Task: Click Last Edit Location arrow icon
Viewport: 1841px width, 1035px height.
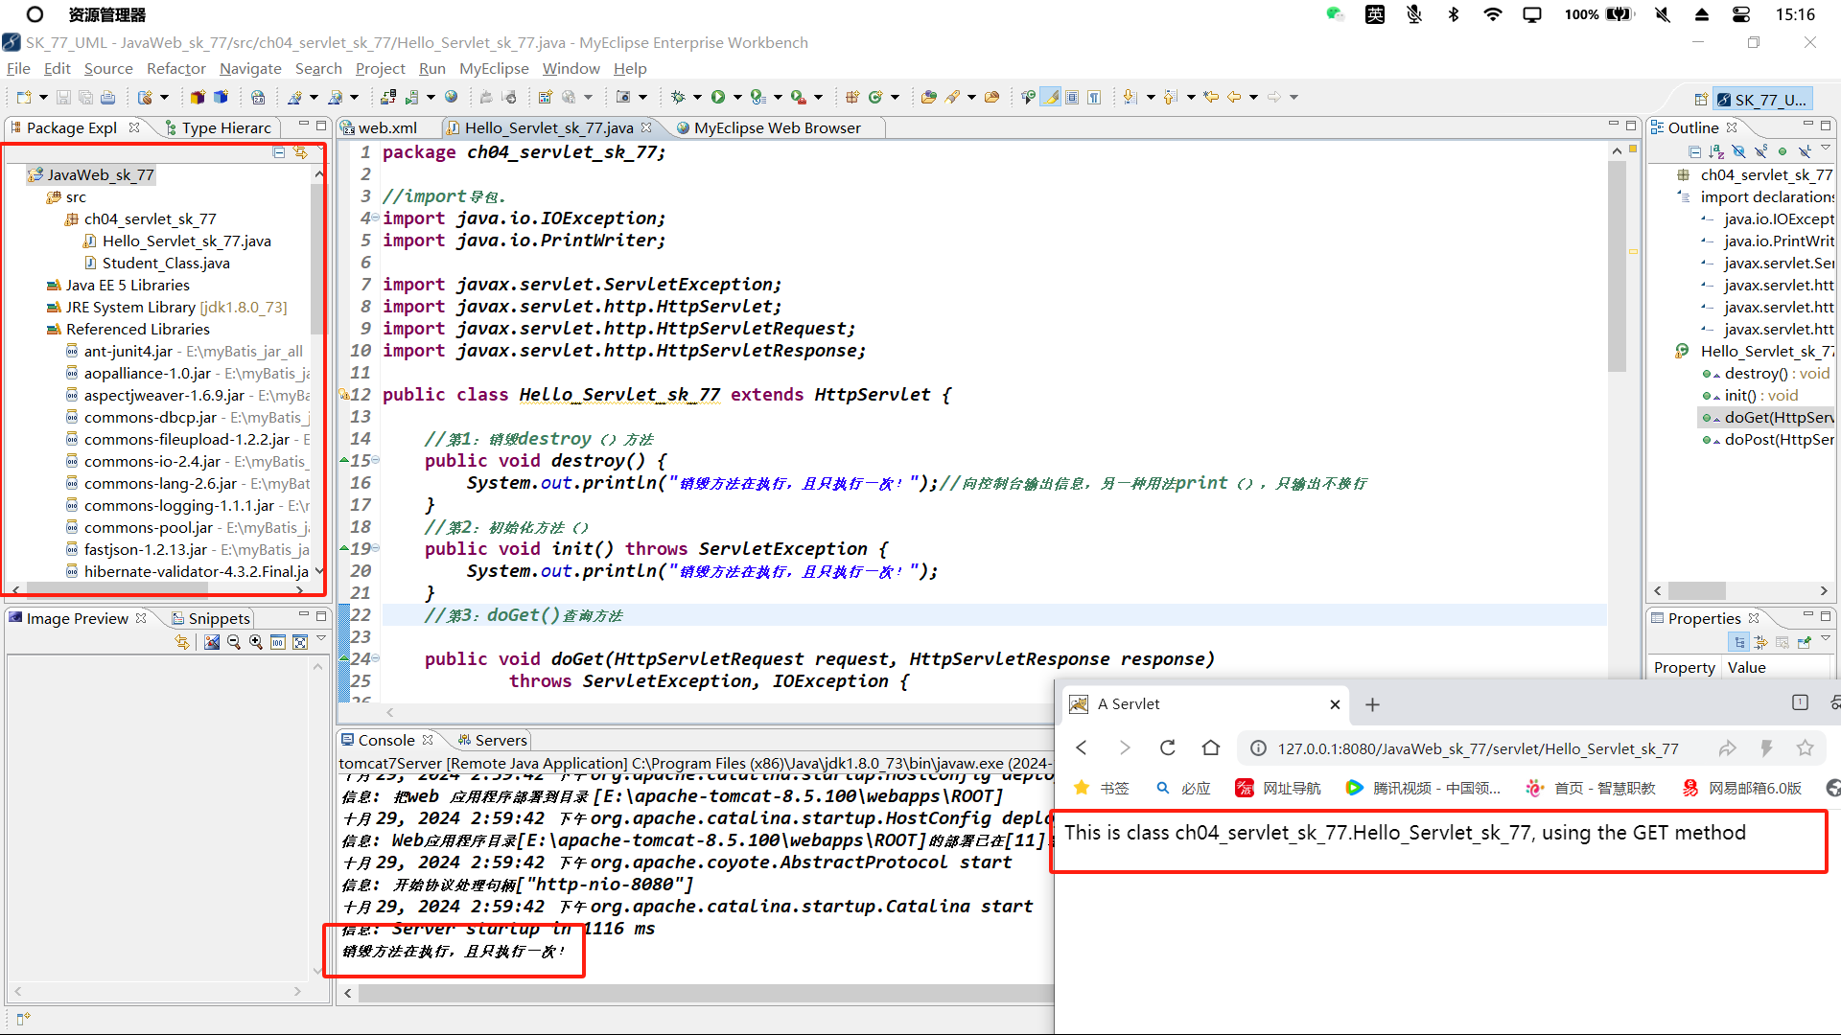Action: (1211, 97)
